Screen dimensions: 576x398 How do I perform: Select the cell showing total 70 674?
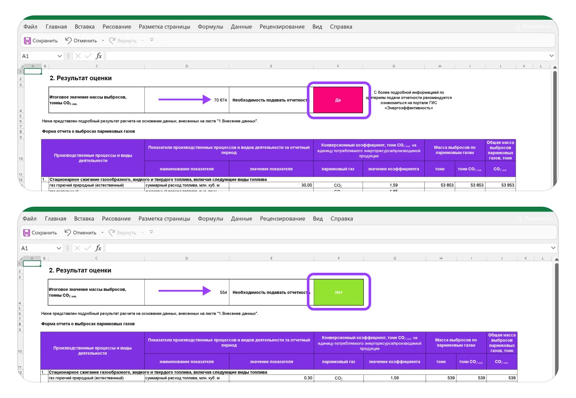click(x=187, y=100)
